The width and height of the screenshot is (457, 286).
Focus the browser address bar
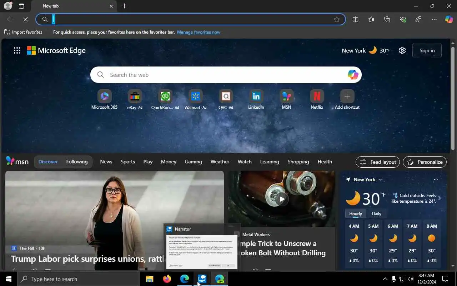[x=190, y=19]
